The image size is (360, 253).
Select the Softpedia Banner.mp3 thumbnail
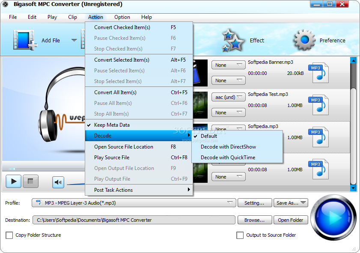200,73
